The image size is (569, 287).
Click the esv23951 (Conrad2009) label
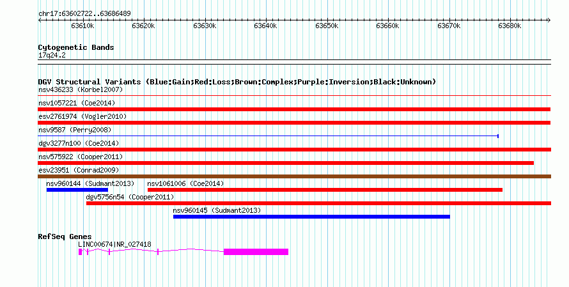[79, 170]
